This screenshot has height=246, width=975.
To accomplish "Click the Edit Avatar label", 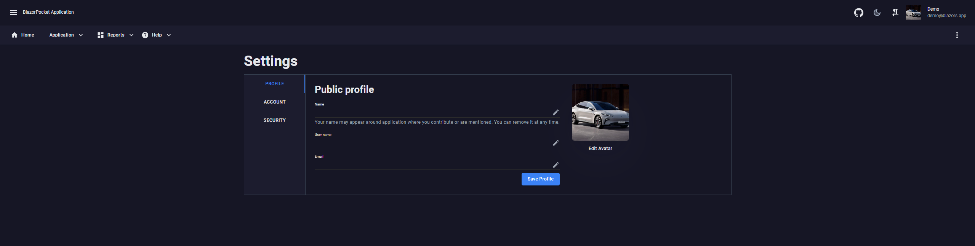I will 600,149.
